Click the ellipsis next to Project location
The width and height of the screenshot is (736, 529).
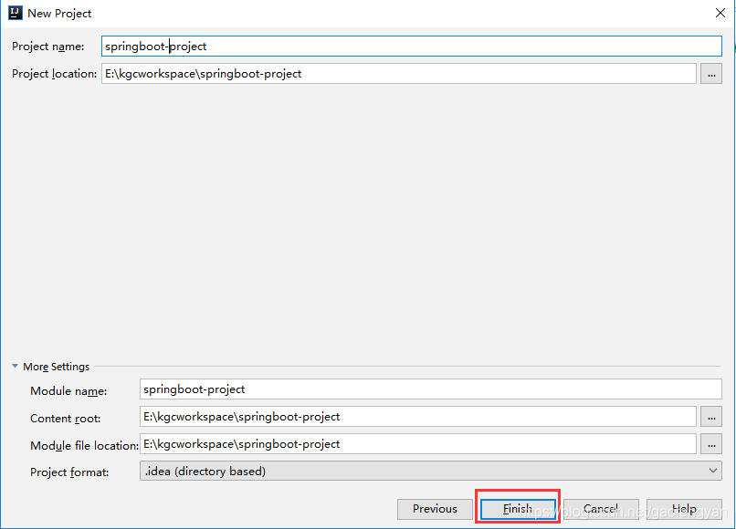[x=711, y=74]
